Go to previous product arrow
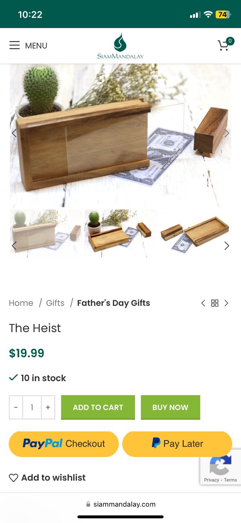 203,303
